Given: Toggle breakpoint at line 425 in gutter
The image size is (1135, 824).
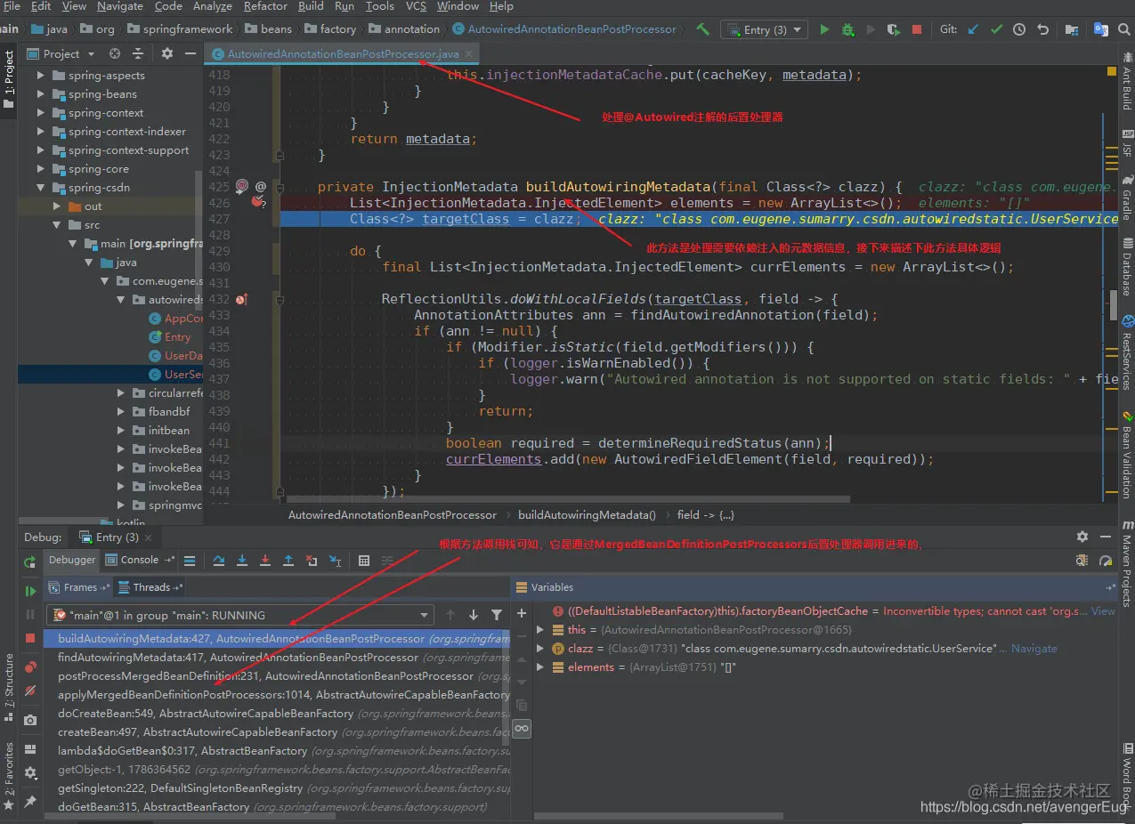Looking at the screenshot, I should tap(242, 186).
